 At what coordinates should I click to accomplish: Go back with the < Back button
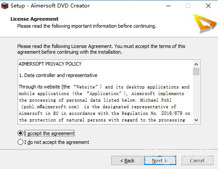(127, 161)
